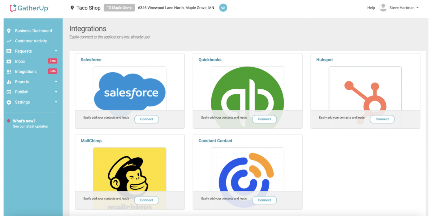Connect the Salesforce integration

146,119
